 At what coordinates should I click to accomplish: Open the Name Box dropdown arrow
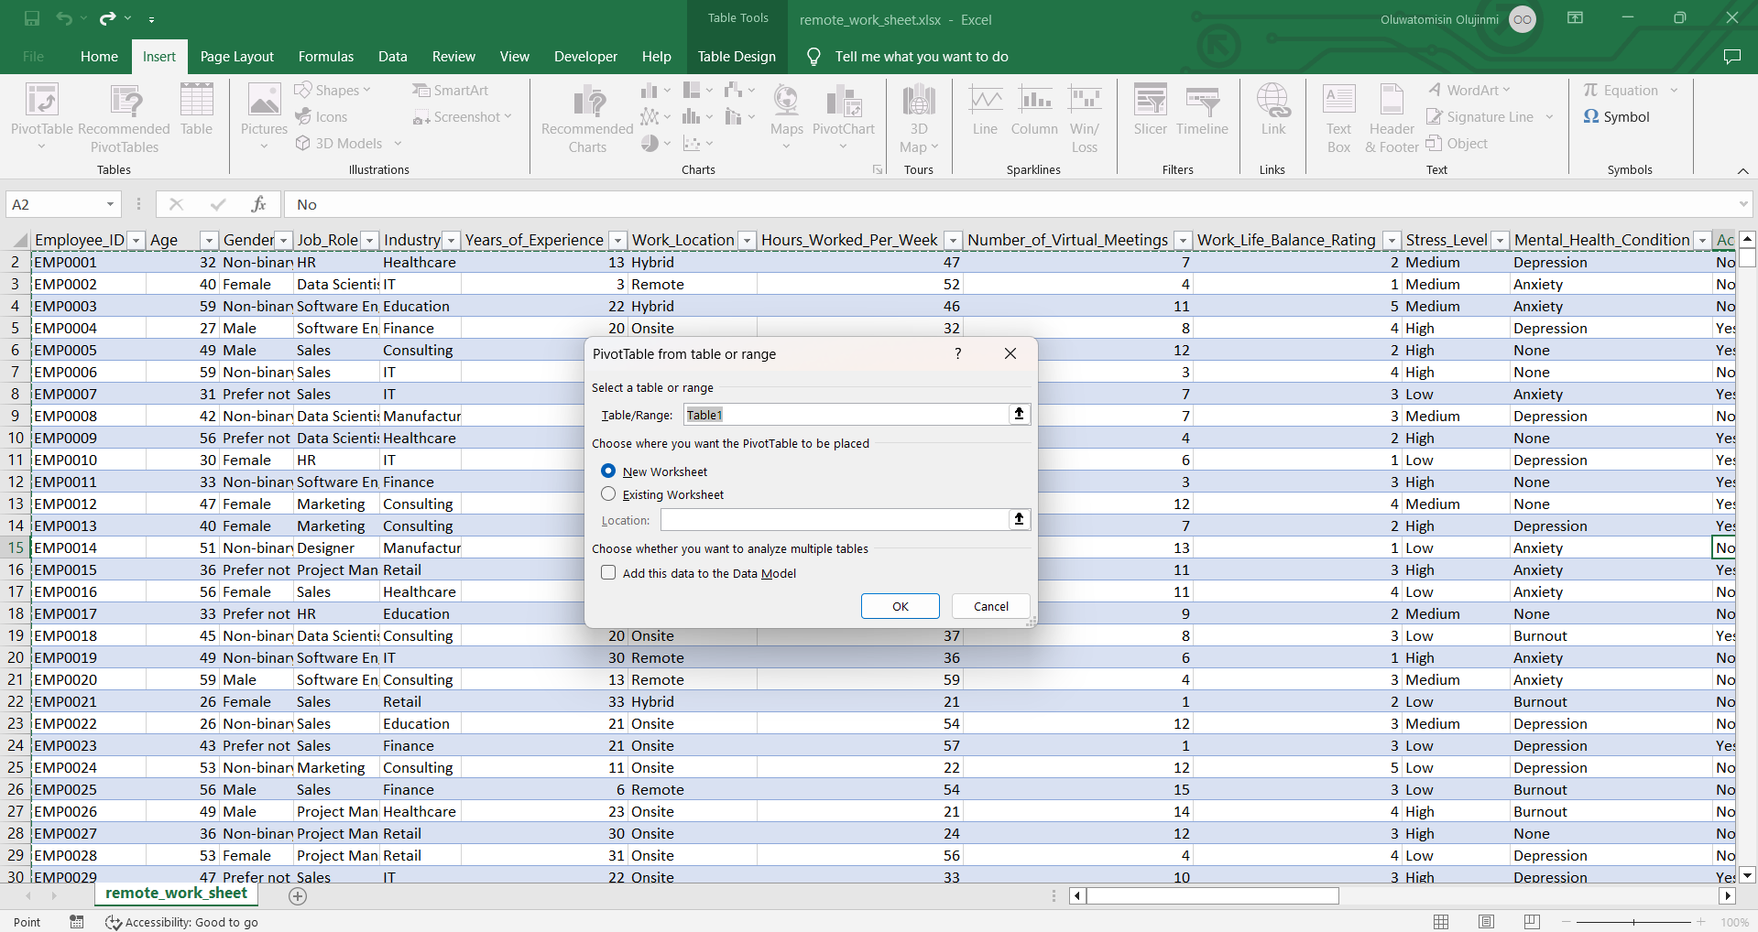pyautogui.click(x=110, y=205)
